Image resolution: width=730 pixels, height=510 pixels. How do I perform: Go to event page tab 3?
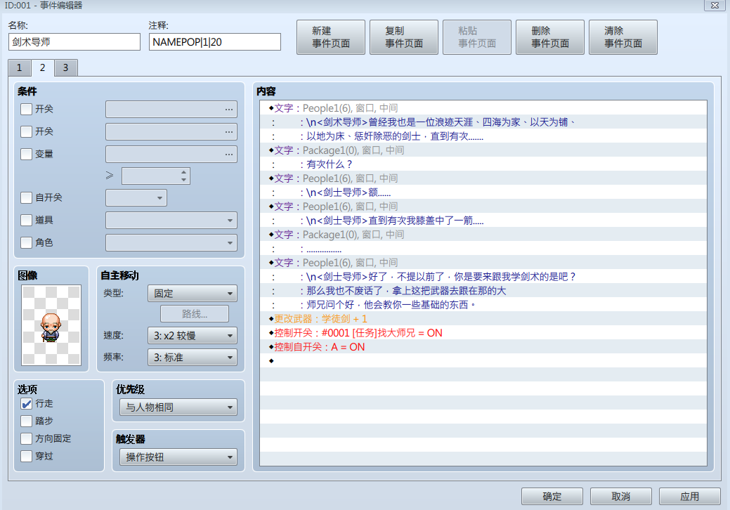point(65,68)
